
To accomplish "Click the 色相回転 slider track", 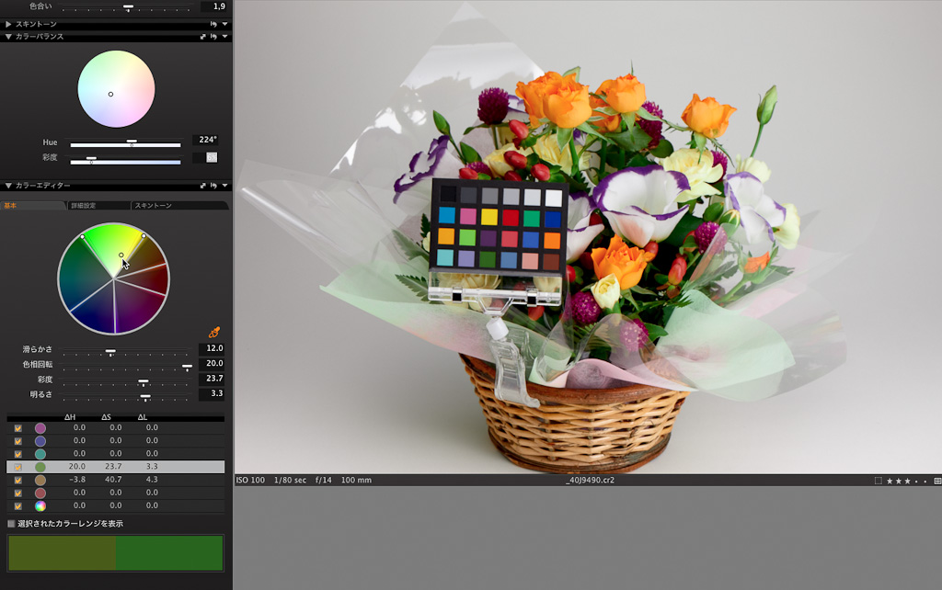I will pyautogui.click(x=124, y=365).
